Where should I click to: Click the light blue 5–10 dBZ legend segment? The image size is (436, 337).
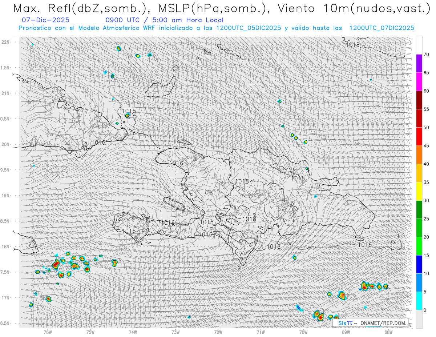point(419,282)
